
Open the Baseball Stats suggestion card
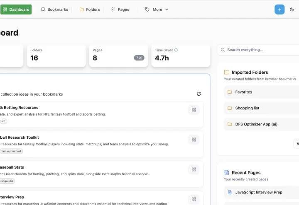(x=101, y=174)
